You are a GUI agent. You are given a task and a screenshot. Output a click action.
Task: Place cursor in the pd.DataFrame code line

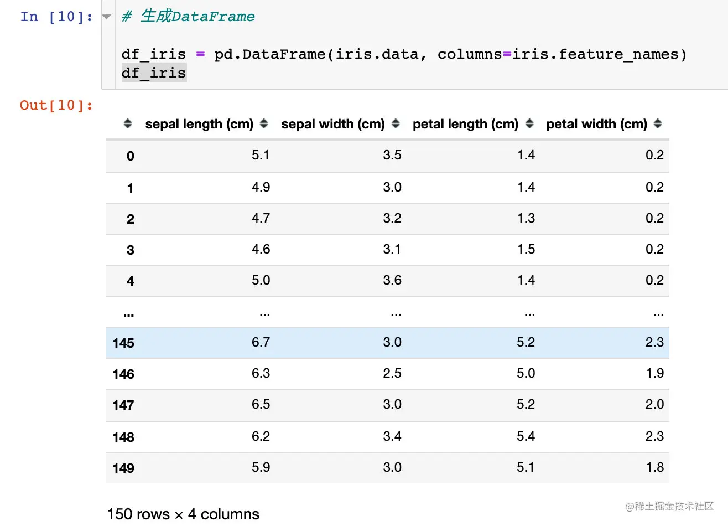coord(404,54)
